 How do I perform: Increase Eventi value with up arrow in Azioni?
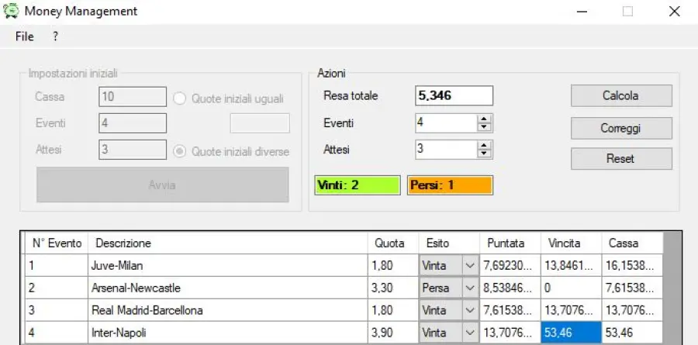click(x=484, y=119)
